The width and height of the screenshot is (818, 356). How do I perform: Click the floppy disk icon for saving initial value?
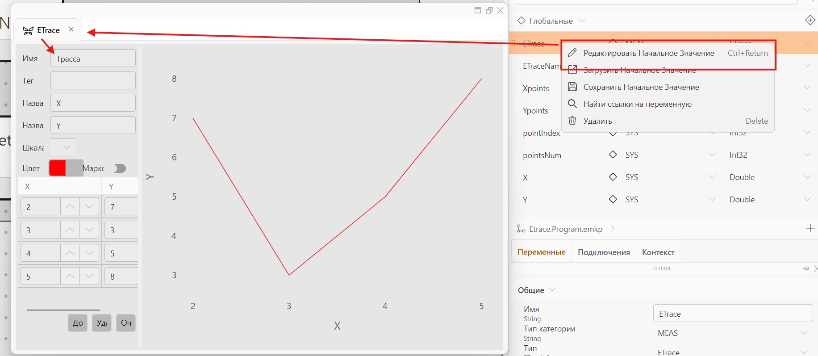[x=572, y=87]
